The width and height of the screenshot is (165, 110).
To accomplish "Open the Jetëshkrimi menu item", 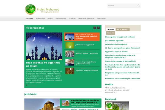I will 40,18.
